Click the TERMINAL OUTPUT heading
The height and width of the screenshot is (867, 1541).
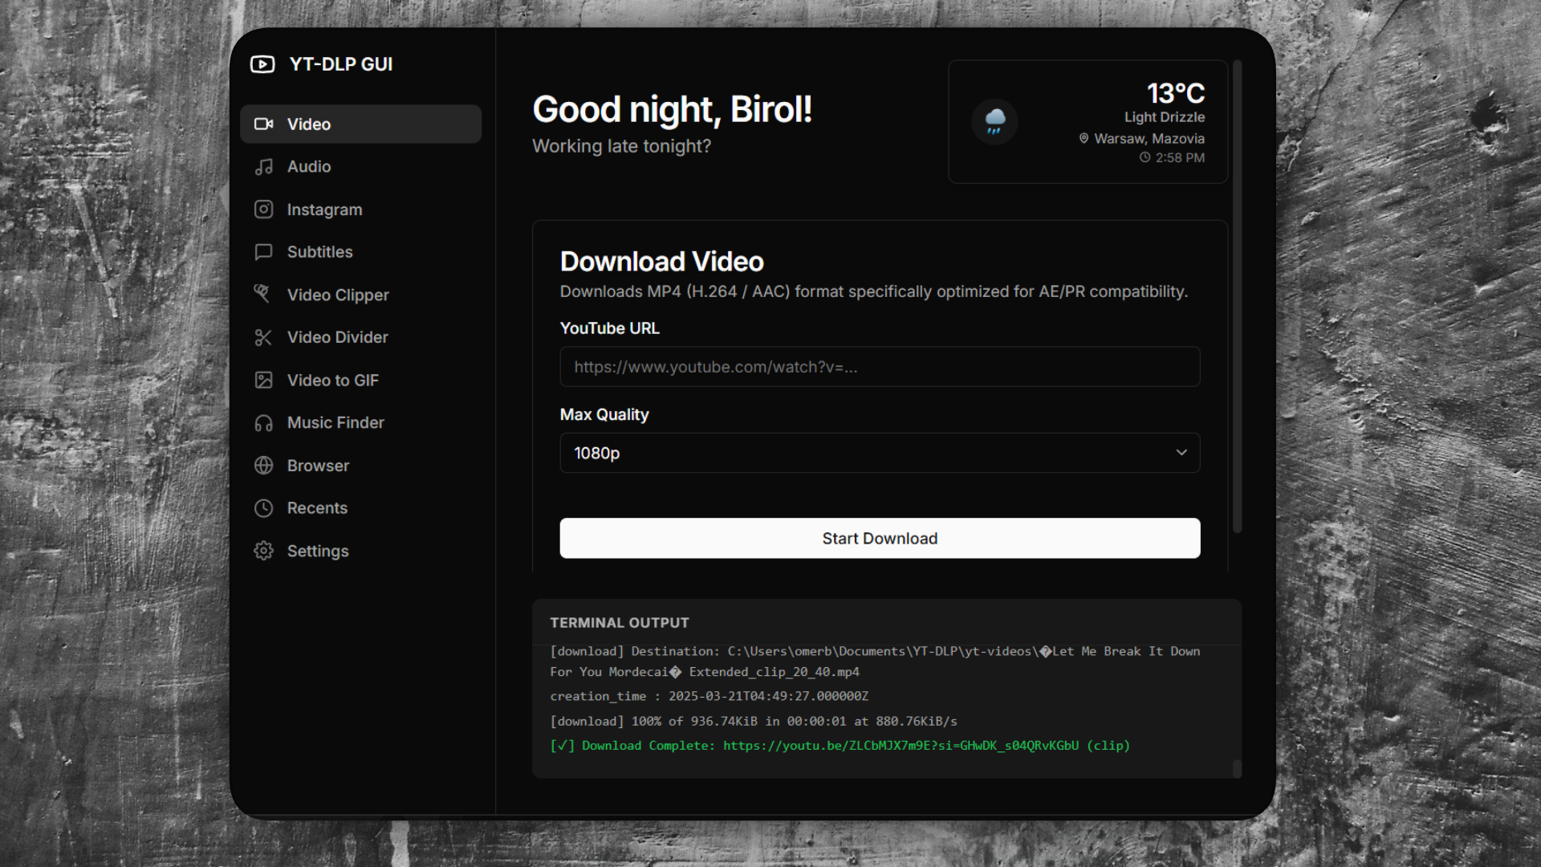tap(620, 623)
